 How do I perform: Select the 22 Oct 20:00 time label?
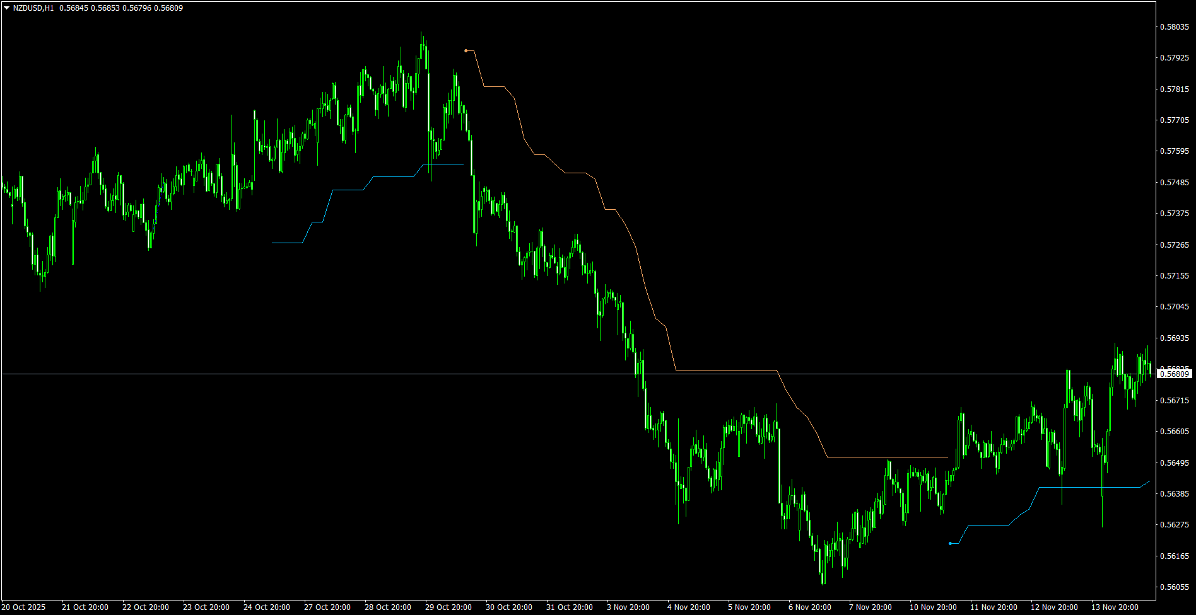pos(146,607)
